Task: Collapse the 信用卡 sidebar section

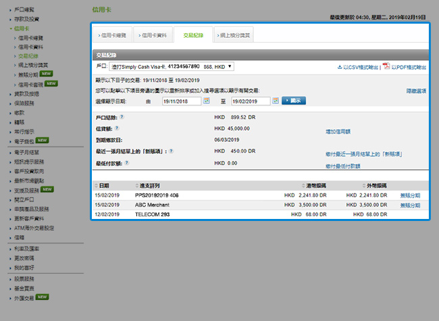Action: pos(20,29)
